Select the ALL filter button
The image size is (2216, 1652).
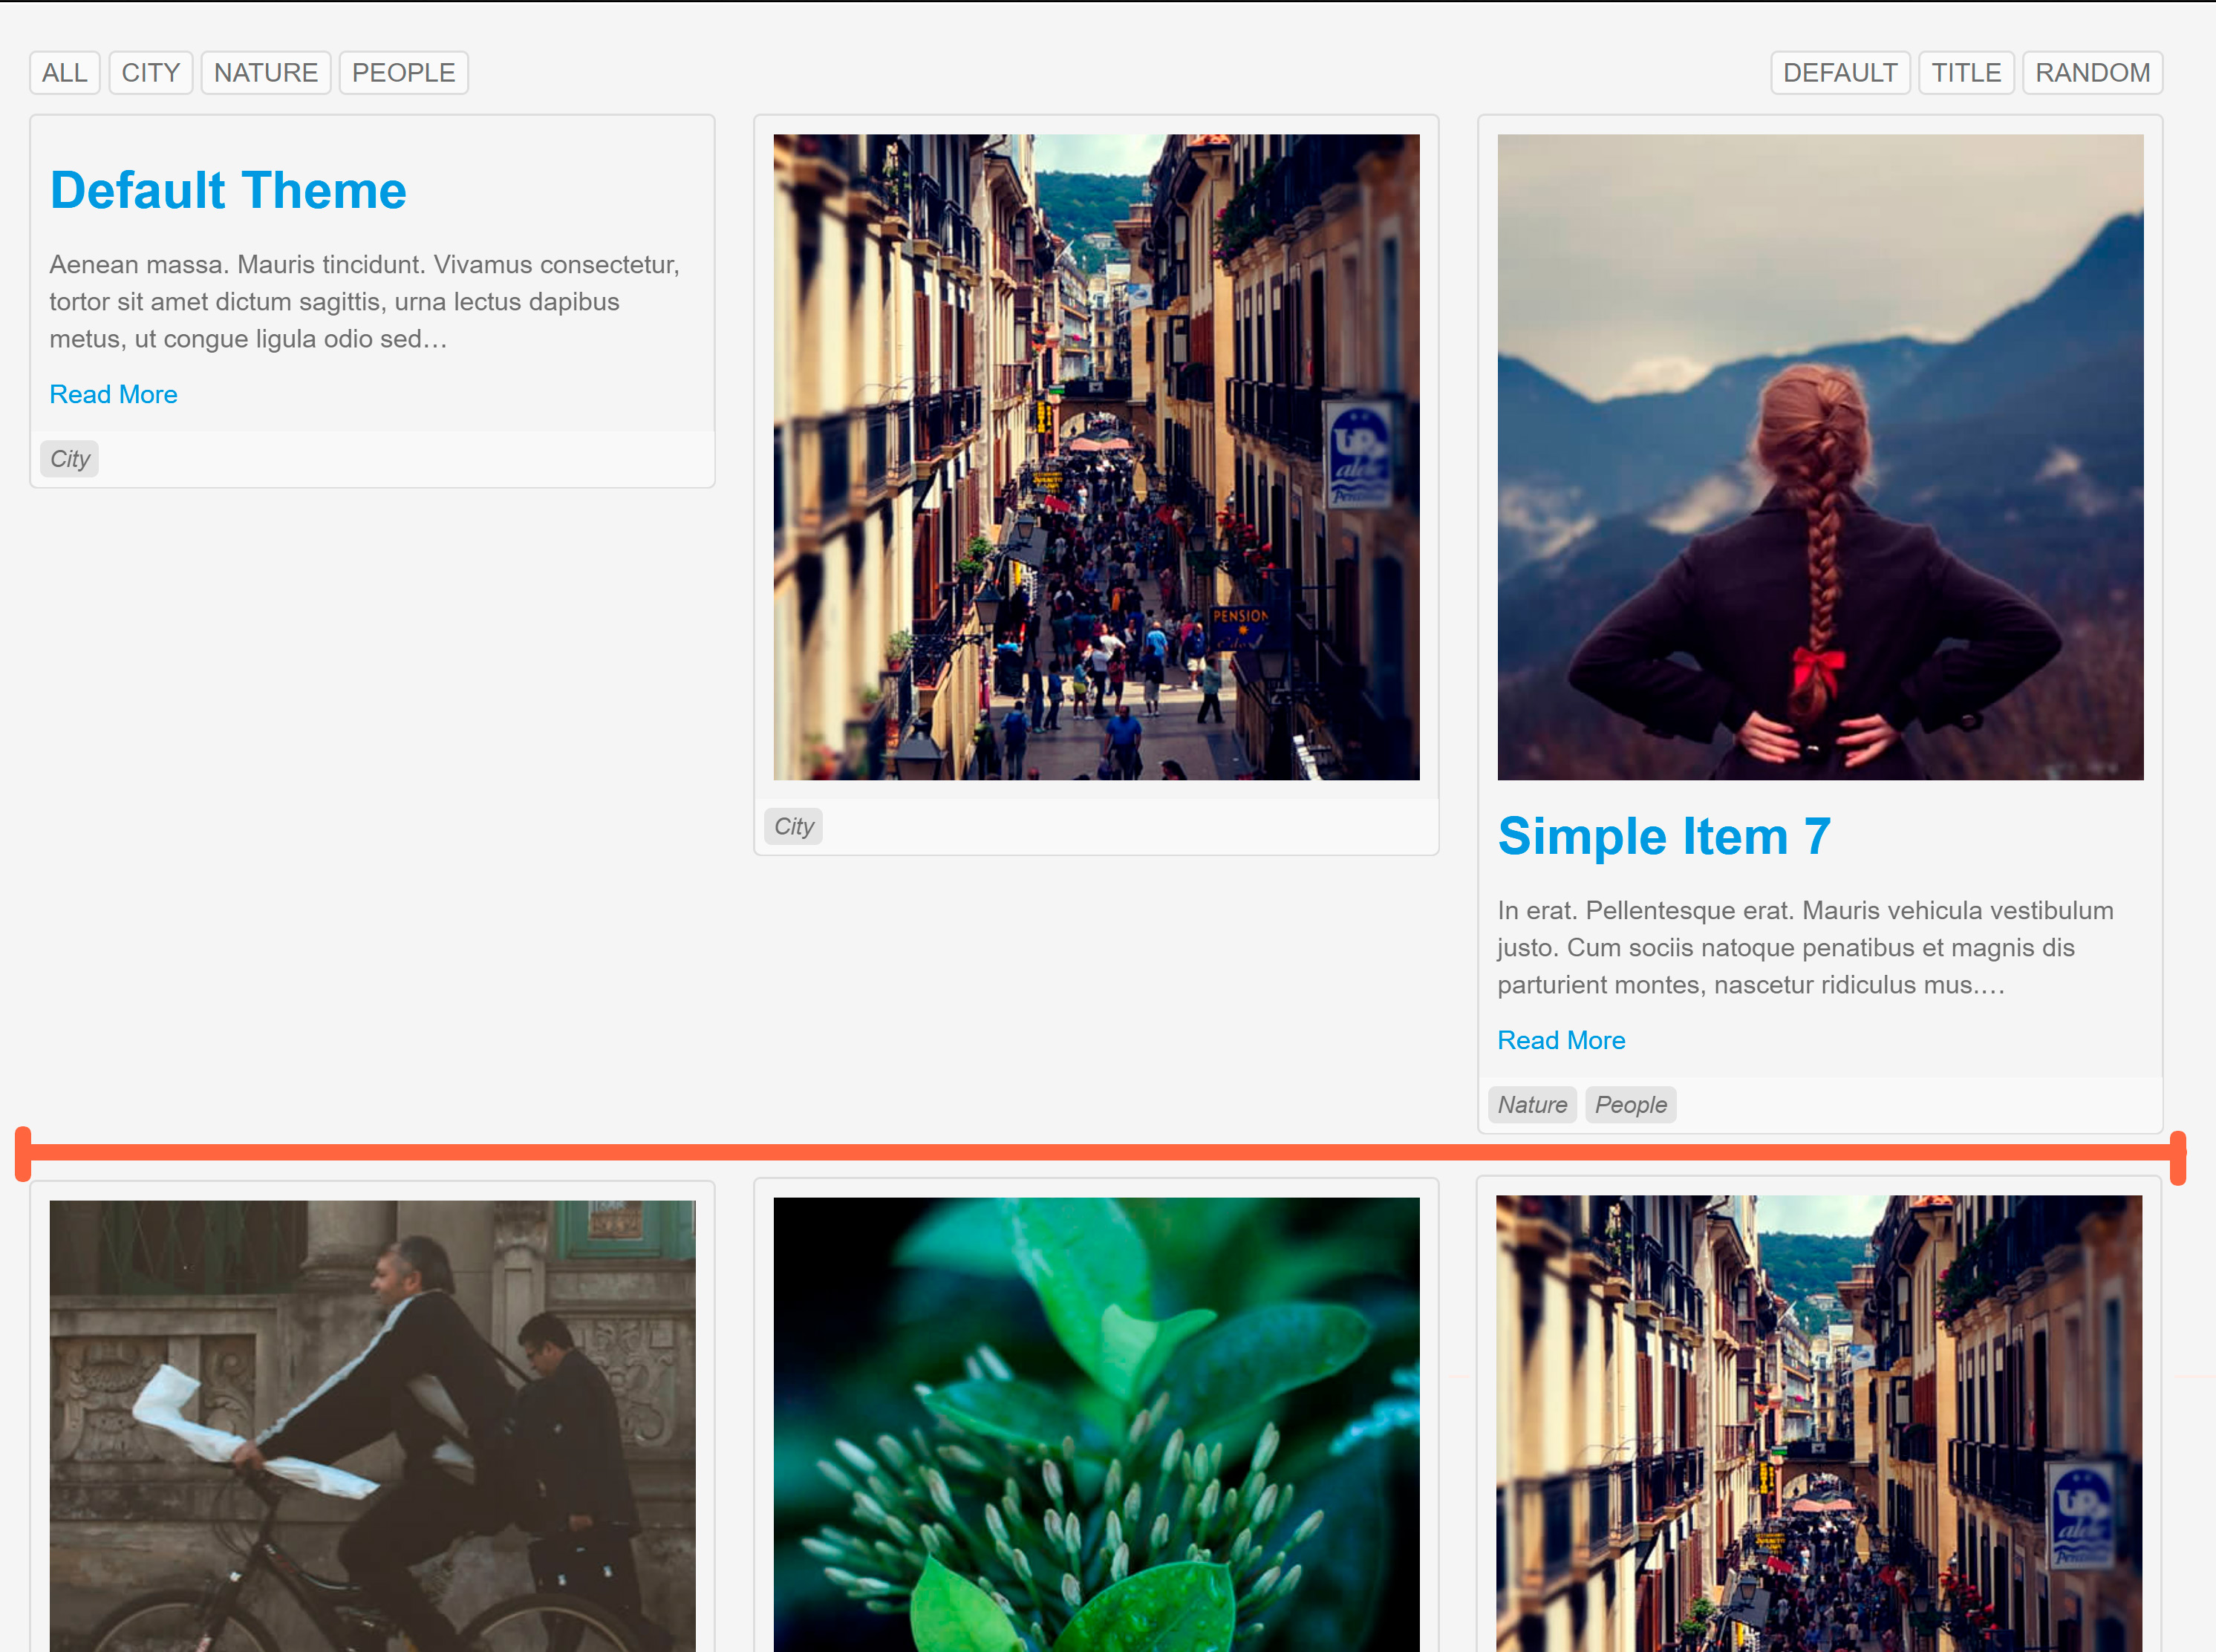pyautogui.click(x=65, y=73)
